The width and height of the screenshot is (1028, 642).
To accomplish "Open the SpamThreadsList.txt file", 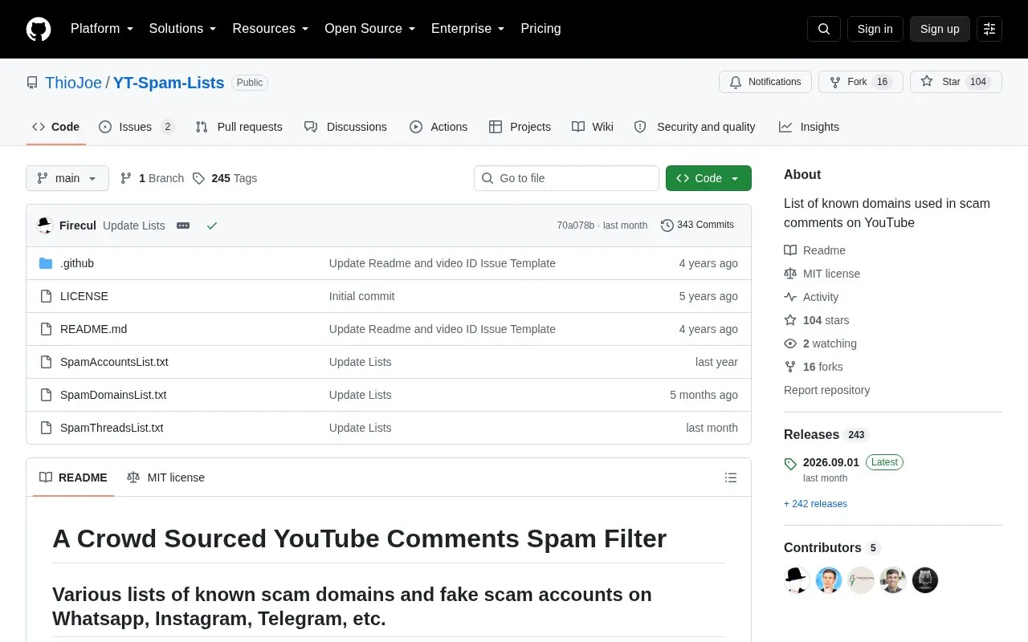I will [x=112, y=428].
